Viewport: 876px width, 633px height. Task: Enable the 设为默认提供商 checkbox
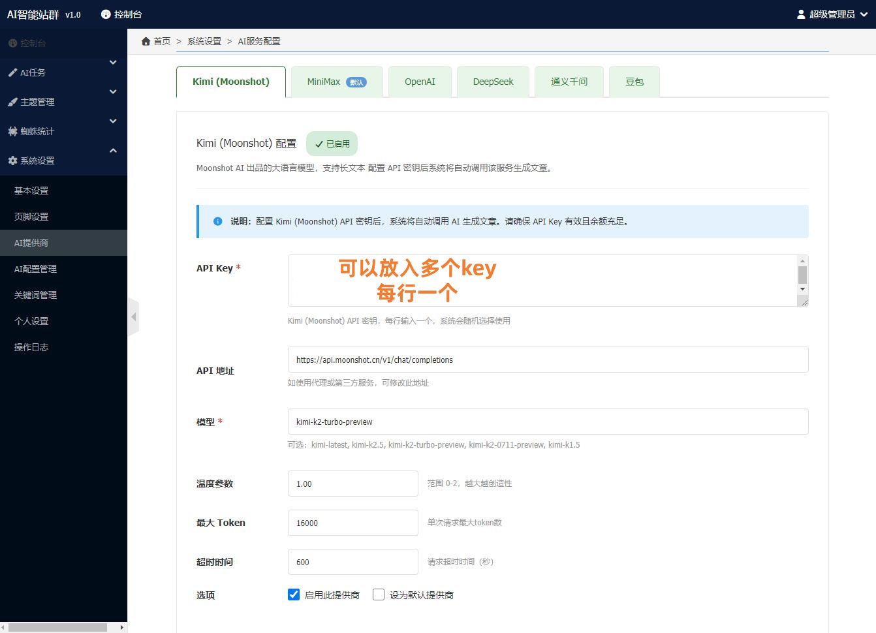379,594
